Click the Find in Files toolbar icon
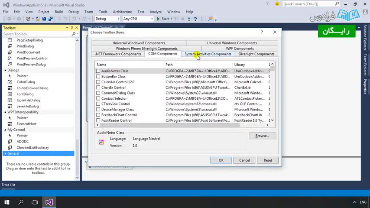The image size is (370, 208). coord(210,19)
